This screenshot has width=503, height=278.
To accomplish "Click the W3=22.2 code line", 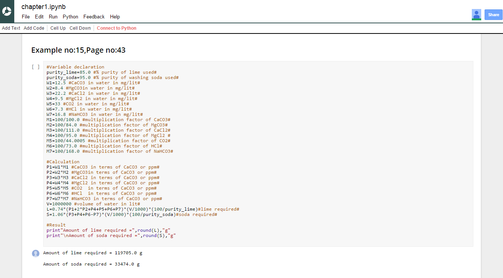I will [94, 93].
